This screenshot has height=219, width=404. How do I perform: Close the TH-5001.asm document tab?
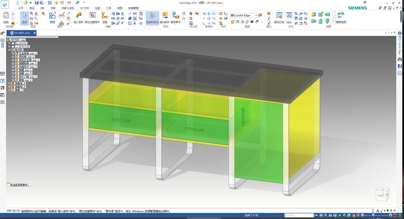[x=34, y=33]
